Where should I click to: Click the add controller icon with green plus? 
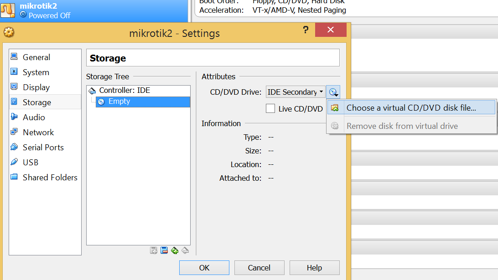[x=175, y=250]
